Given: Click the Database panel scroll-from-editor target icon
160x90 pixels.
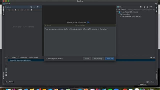Looking at the screenshot, I should [31, 7].
